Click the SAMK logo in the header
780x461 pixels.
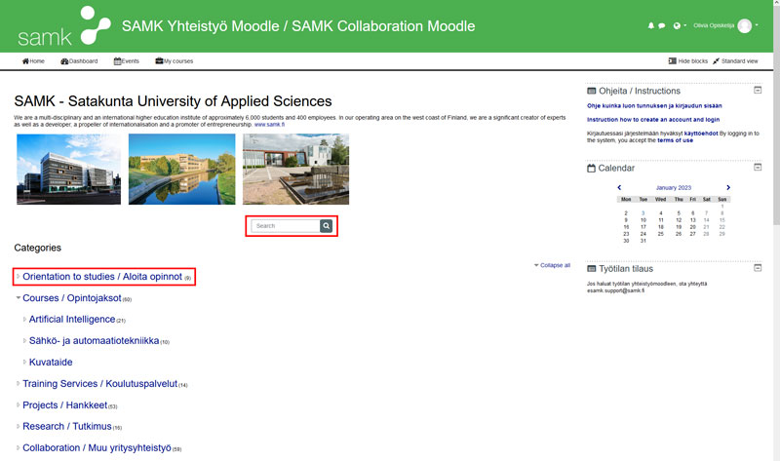point(63,26)
